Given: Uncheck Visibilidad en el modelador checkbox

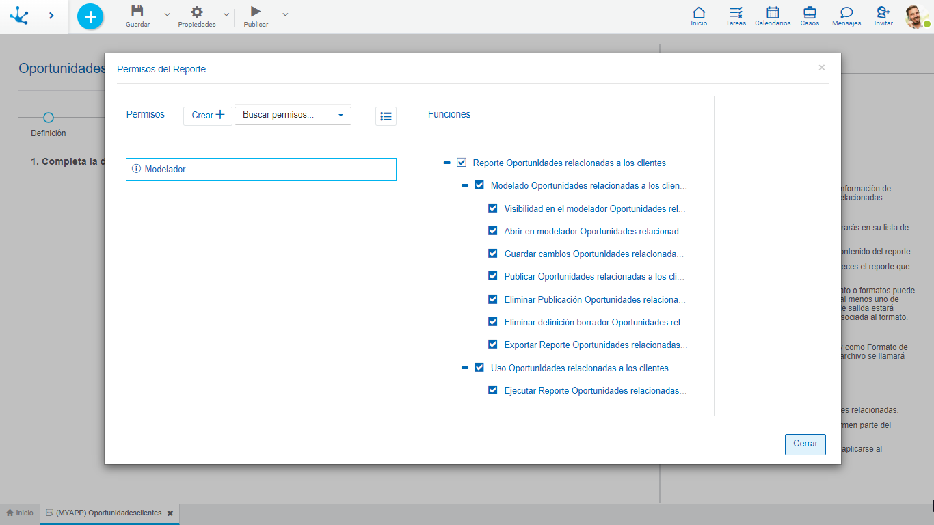Looking at the screenshot, I should [x=493, y=208].
